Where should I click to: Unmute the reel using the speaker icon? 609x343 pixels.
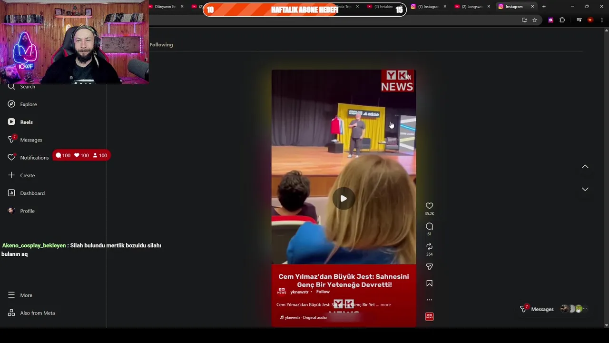tap(408, 77)
